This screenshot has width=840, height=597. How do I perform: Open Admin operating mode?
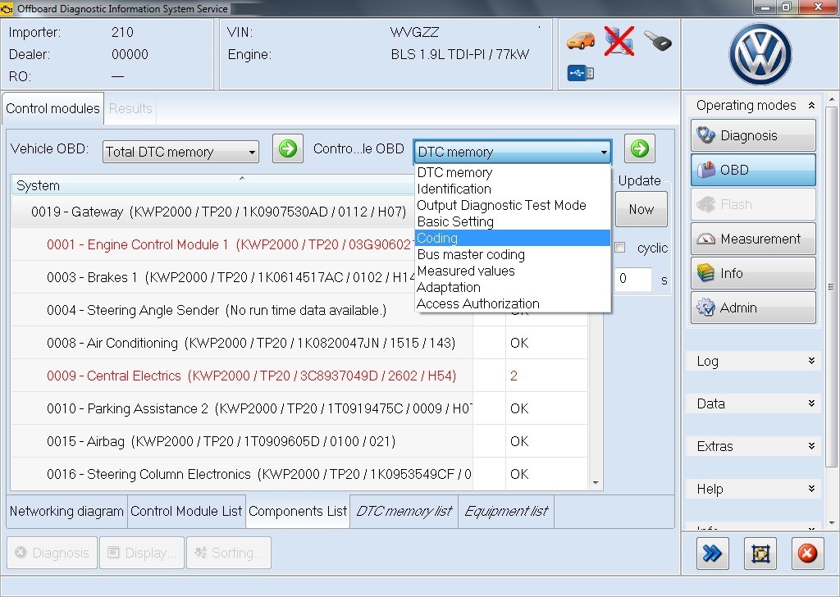pos(753,308)
